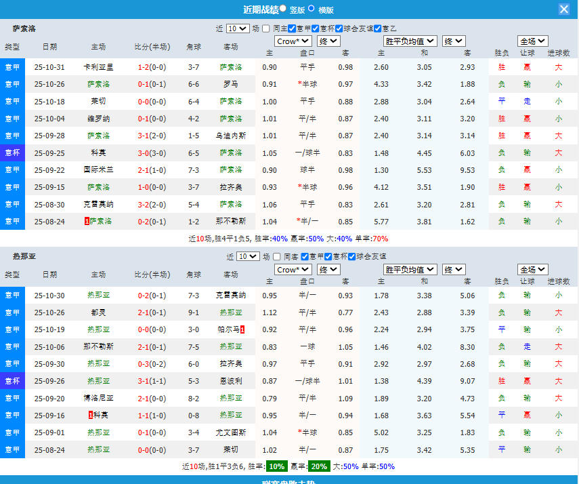Click the 国际米兰 team name
This screenshot has height=484, width=579.
tap(98, 169)
